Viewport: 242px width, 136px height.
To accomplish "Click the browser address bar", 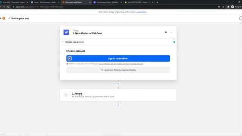I will point(114,7).
